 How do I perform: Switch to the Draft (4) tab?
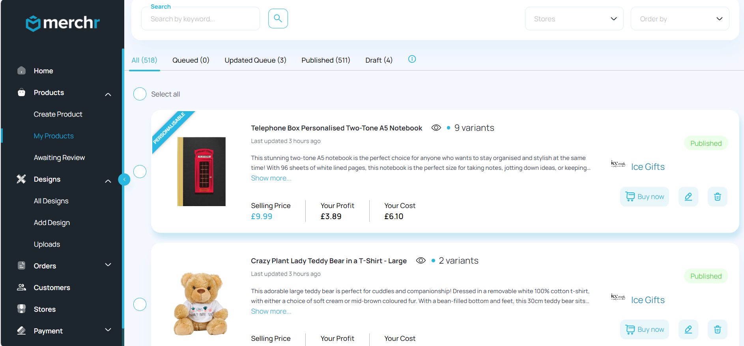(379, 60)
